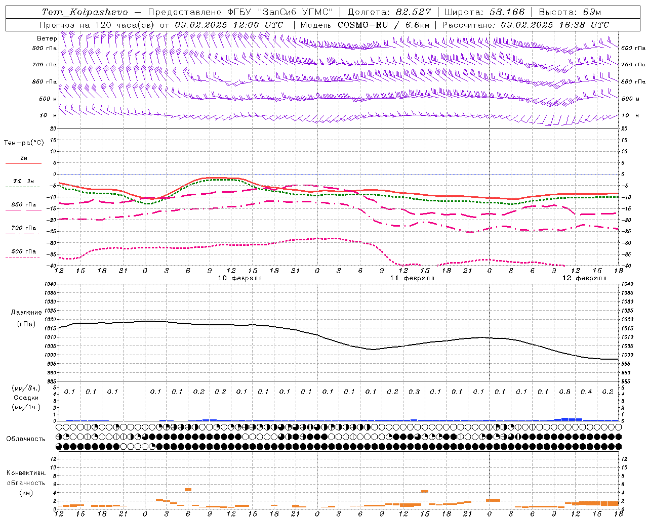Viewport: 648px width, 518px height.
Task: Click the computed time 09.02.2025 16:38 UTC
Action: tap(555, 25)
